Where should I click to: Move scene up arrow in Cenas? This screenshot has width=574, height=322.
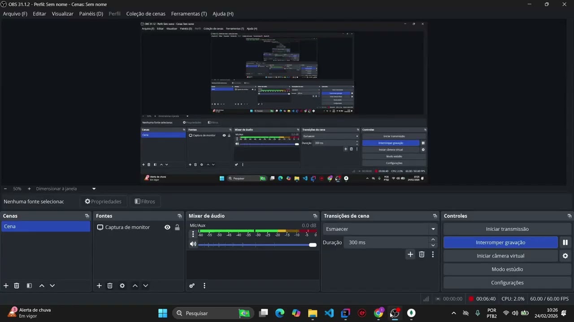(x=42, y=286)
